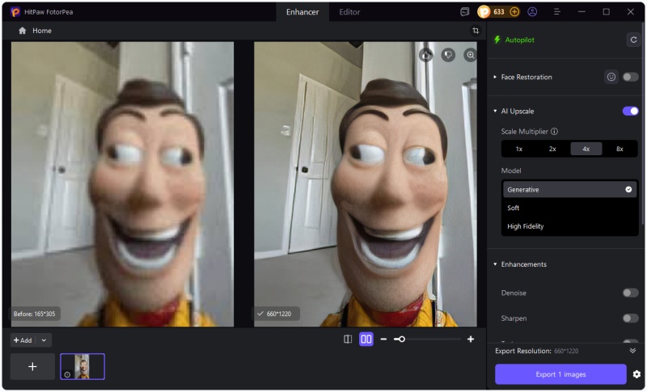Viewport: 647px width, 392px height.
Task: Click the gold coin credits icon
Action: tap(484, 12)
